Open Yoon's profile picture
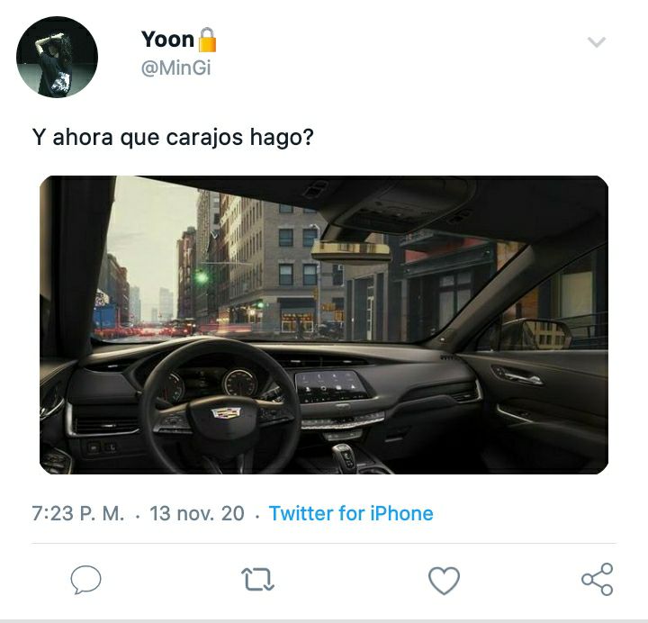648x623 pixels. click(x=57, y=57)
